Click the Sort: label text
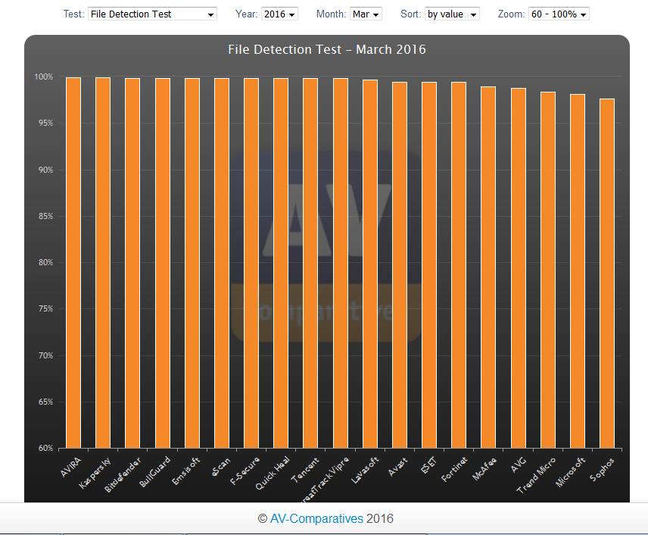648x535 pixels. coord(411,14)
